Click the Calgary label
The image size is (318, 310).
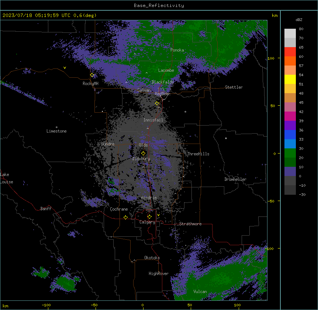[147, 222]
